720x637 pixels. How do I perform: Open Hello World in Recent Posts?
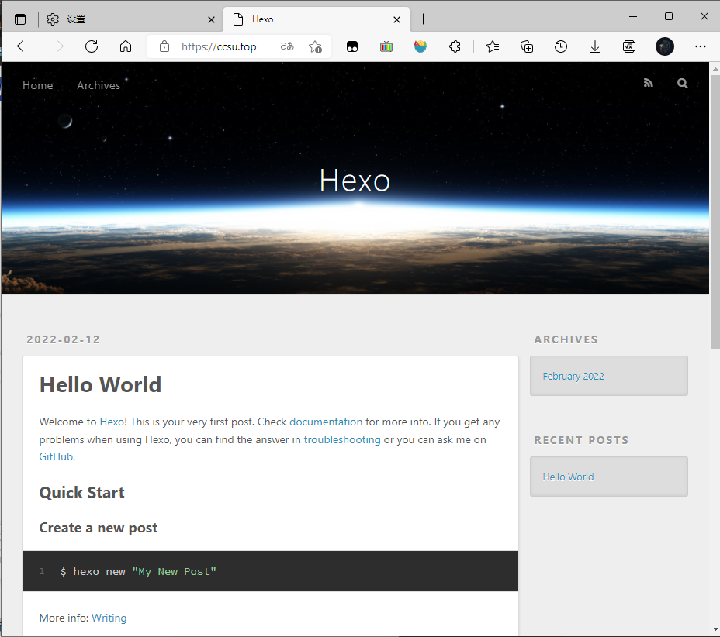coord(568,477)
